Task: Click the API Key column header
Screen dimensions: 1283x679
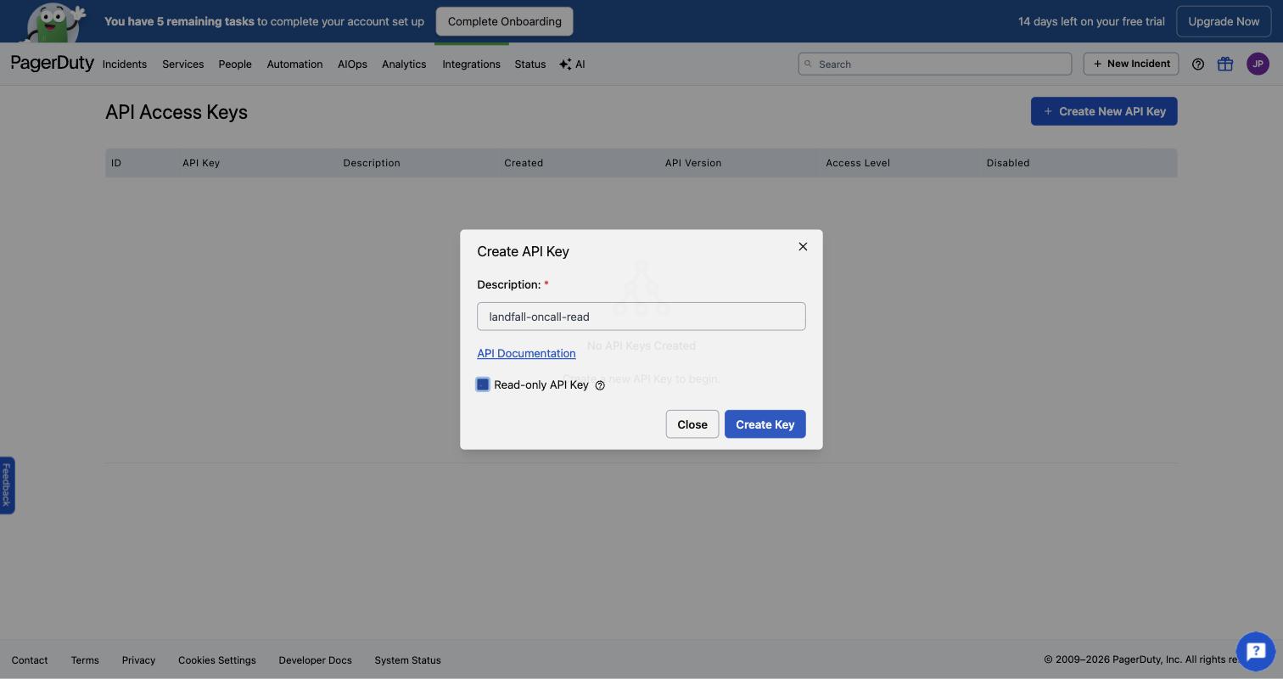Action: pyautogui.click(x=201, y=163)
